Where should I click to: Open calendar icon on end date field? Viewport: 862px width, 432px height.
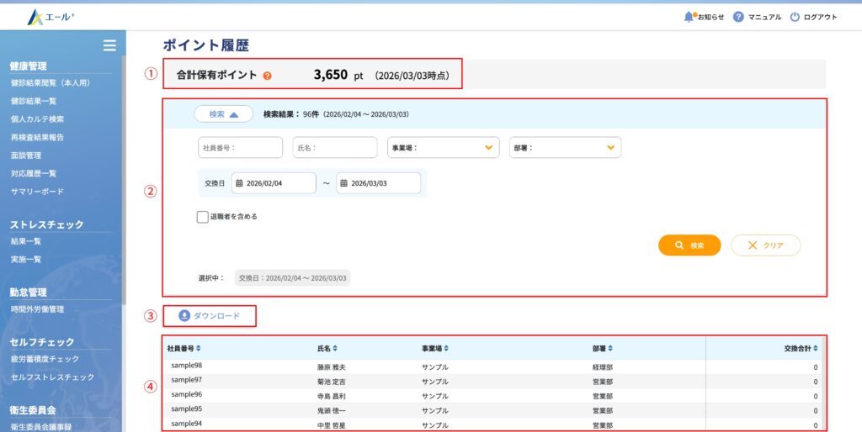point(343,183)
